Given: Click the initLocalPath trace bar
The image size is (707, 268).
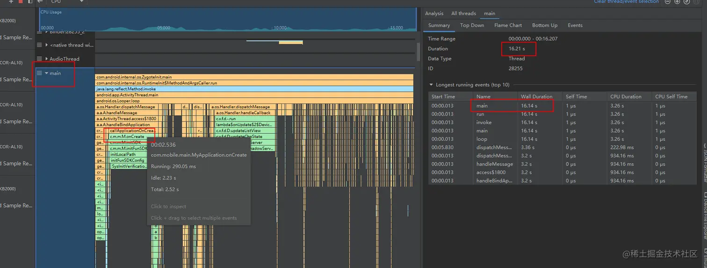Looking at the screenshot, I should pyautogui.click(x=128, y=154).
